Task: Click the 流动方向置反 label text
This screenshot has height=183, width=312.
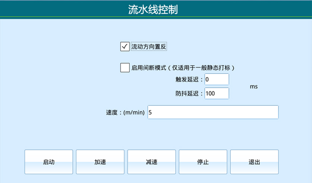Action: (149, 47)
